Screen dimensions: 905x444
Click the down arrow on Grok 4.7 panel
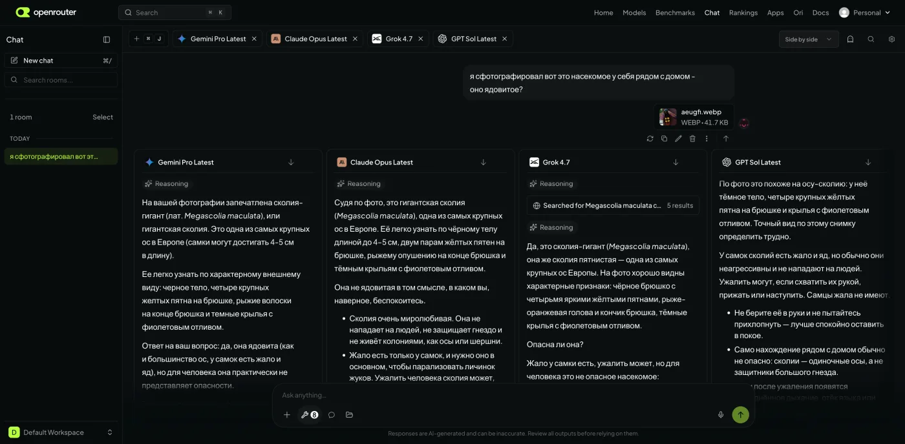[676, 163]
